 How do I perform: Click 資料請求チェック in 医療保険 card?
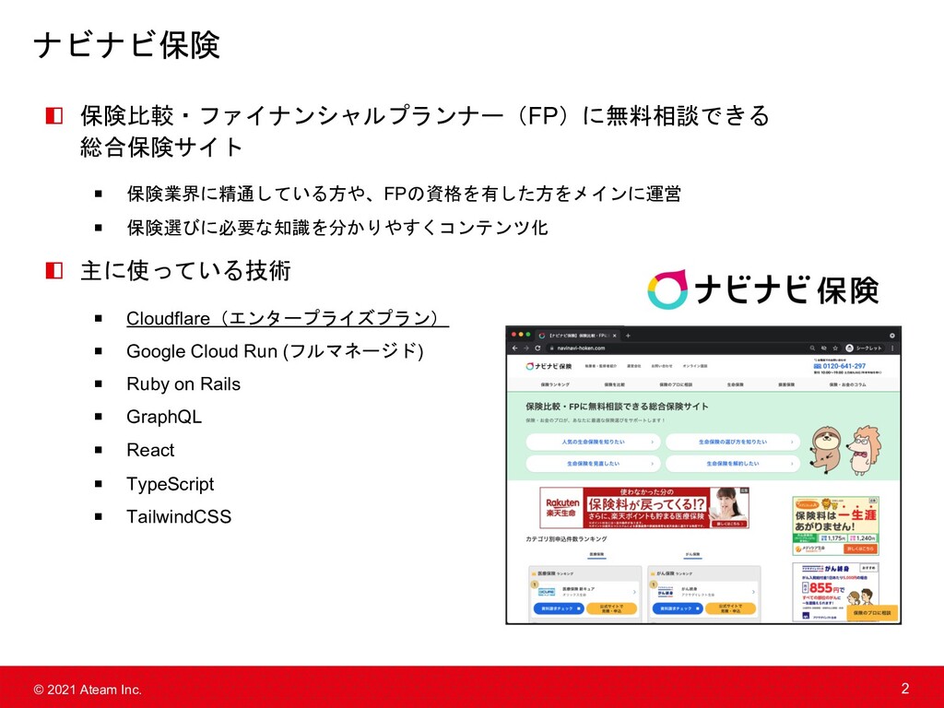(x=558, y=608)
